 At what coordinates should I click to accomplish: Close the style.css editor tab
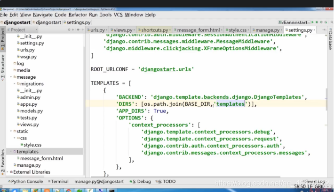tap(248, 30)
